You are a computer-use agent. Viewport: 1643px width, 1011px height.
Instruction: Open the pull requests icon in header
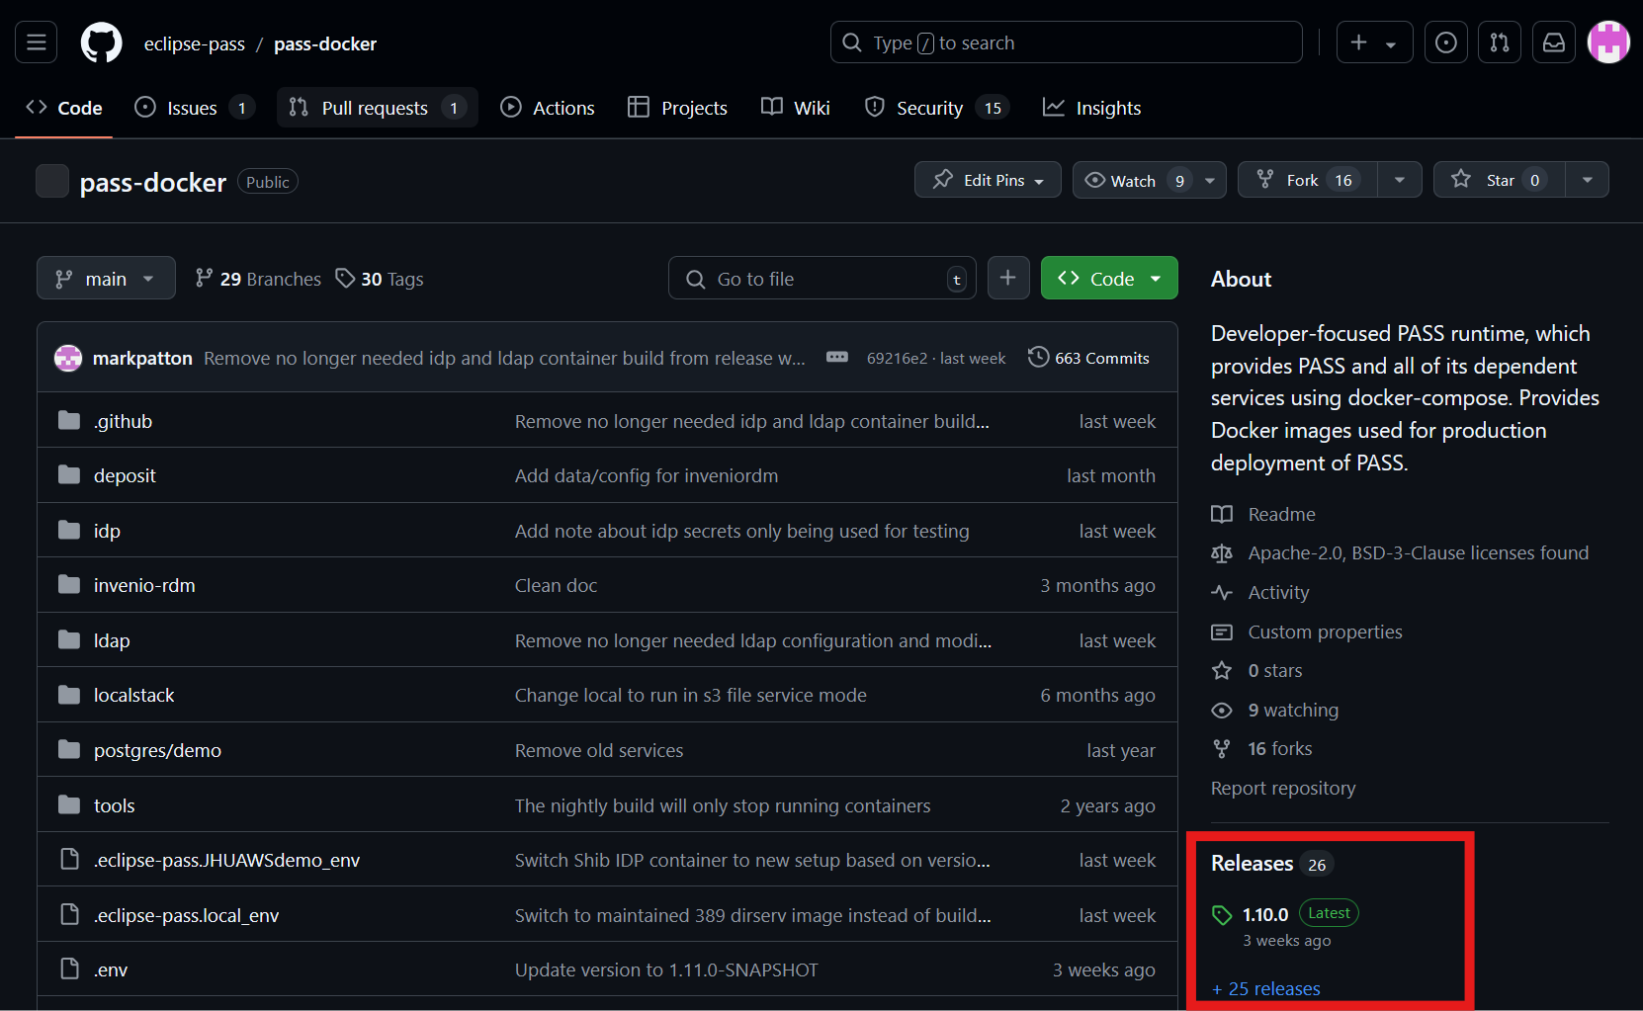(1500, 42)
